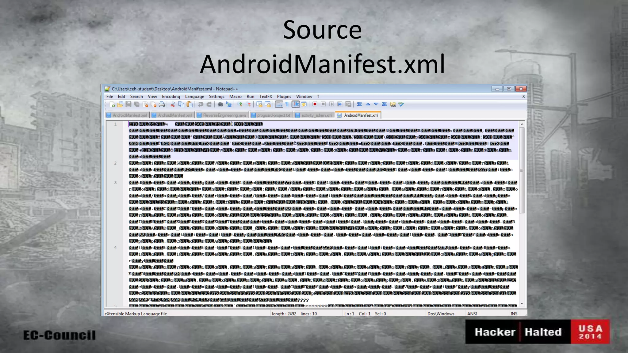The width and height of the screenshot is (628, 353).
Task: Open the Plugins menu
Action: tap(284, 97)
